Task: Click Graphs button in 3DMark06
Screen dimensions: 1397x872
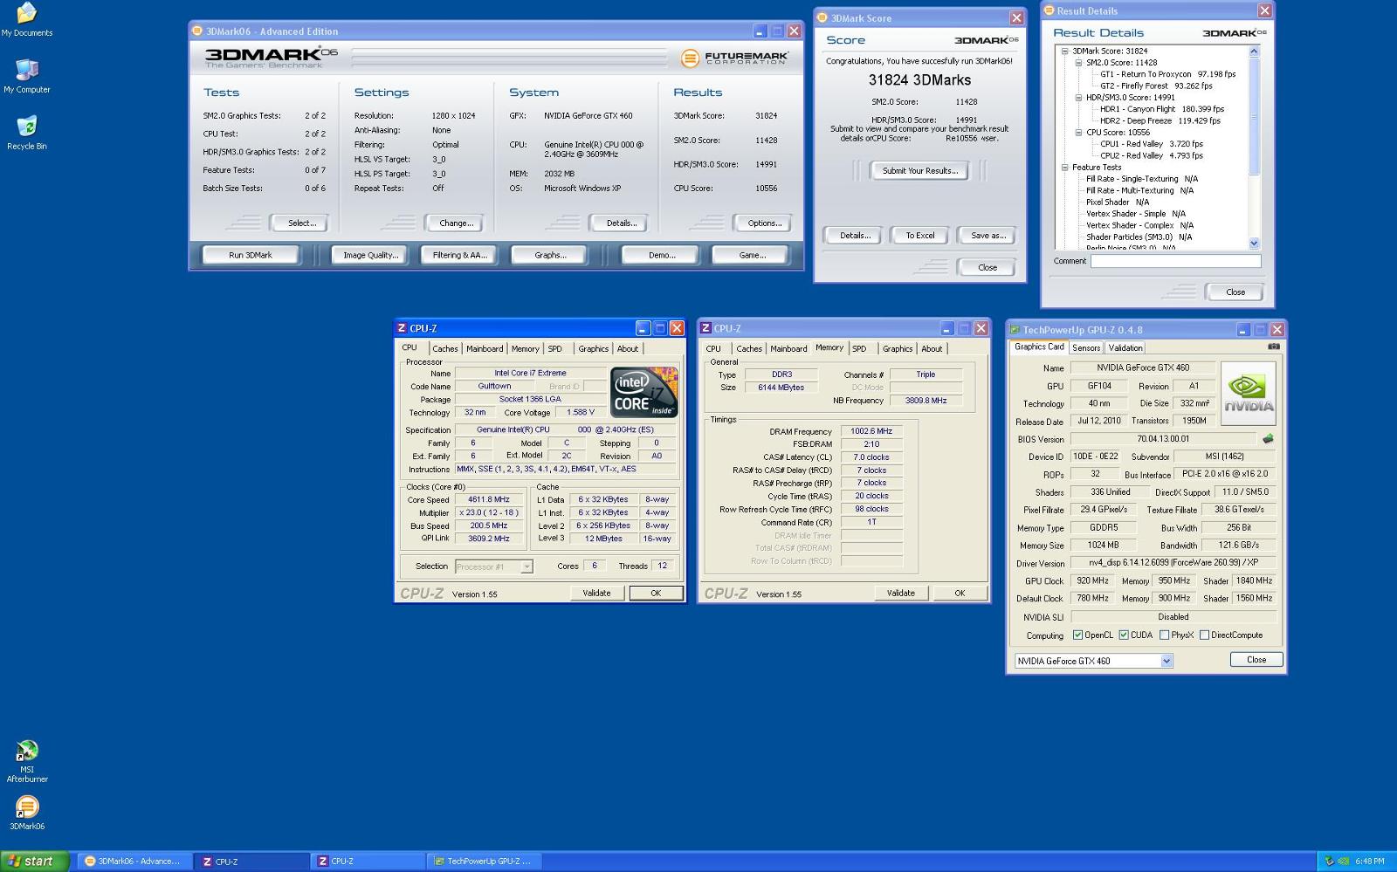Action: pos(550,255)
